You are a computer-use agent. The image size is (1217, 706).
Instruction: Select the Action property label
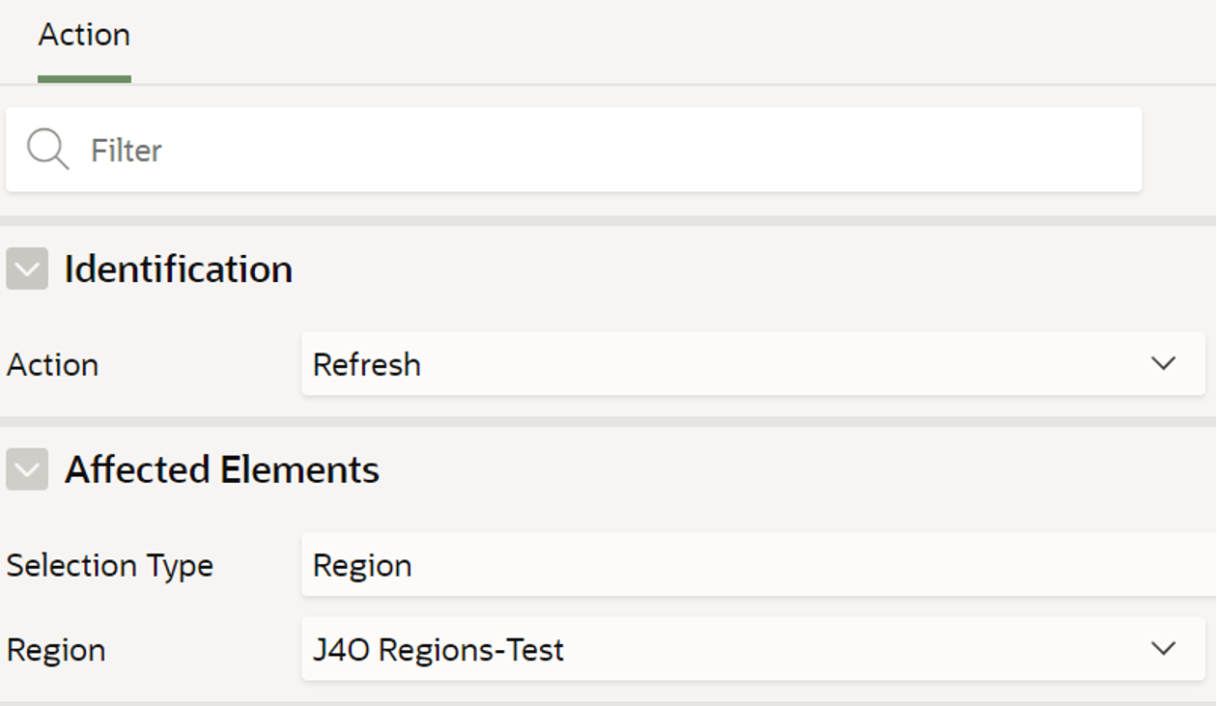(x=52, y=365)
